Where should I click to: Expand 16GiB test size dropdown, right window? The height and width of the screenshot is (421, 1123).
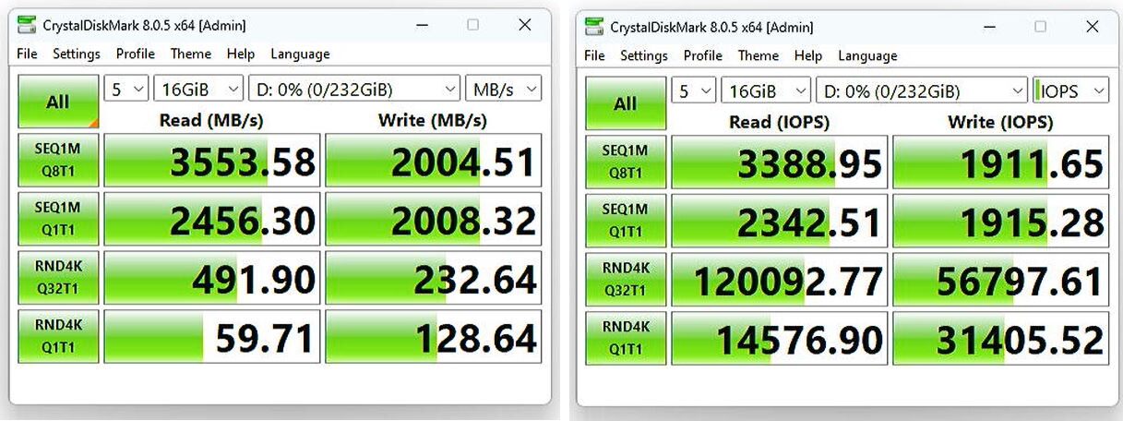tap(766, 91)
